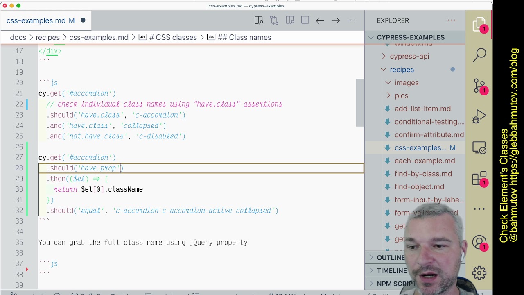Click the heading symbol icon before '## Class names'
524x295 pixels.
[211, 37]
